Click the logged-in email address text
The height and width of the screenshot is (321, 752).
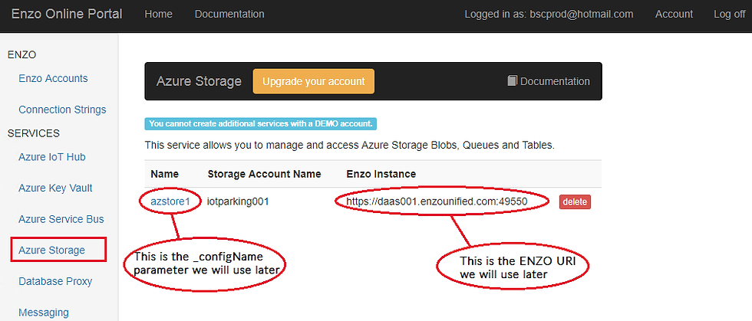coord(582,15)
